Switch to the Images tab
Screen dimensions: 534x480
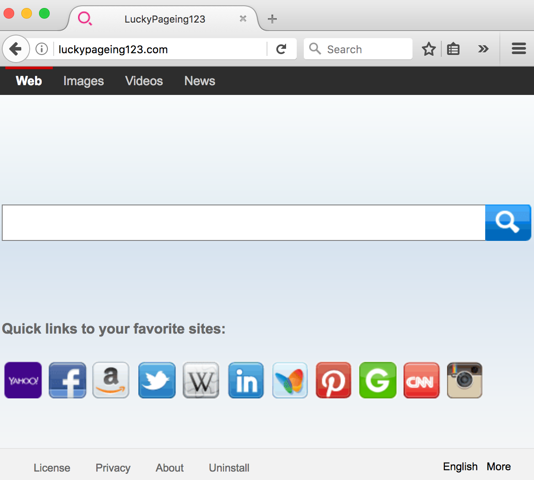(x=83, y=81)
